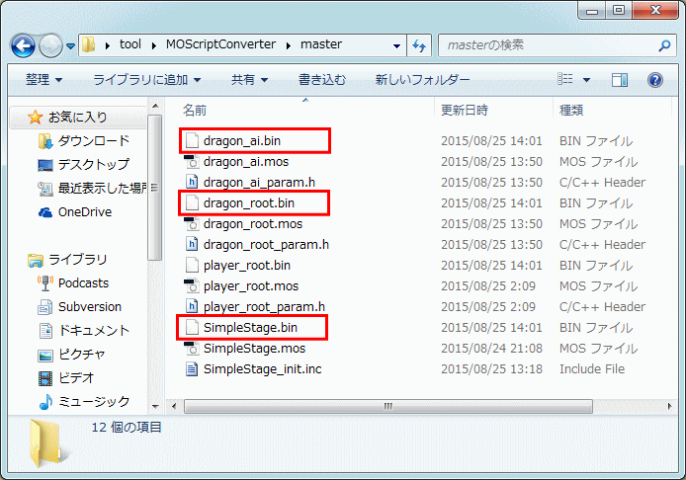Screen dimensions: 686x480
Task: Click the forward navigation arrow button
Action: tap(50, 45)
